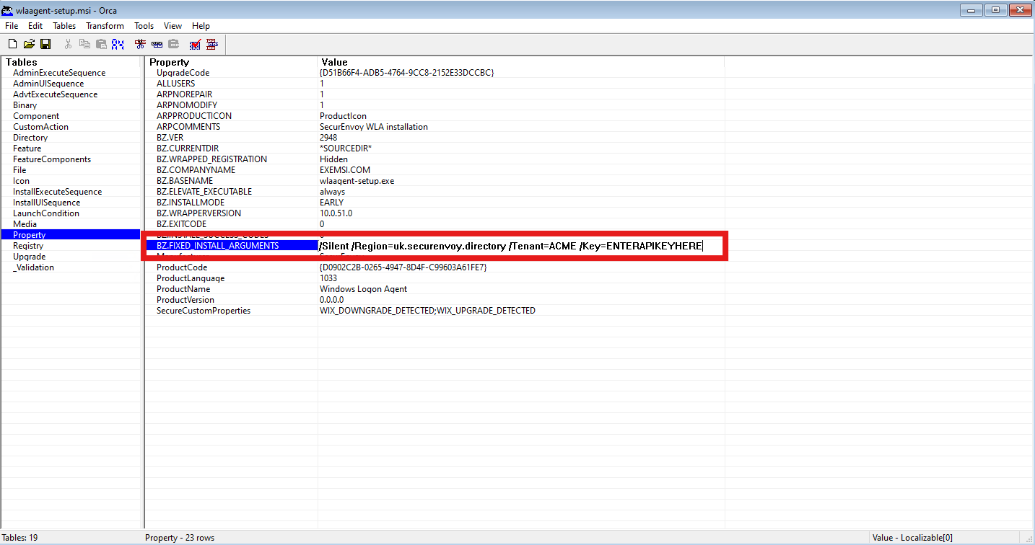Open the View menu

172,25
